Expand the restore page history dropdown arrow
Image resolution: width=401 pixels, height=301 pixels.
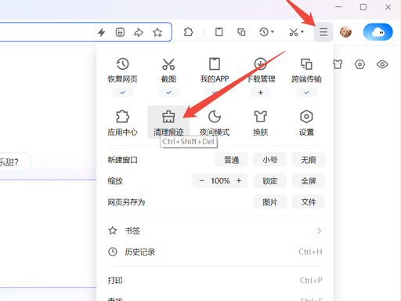[273, 32]
